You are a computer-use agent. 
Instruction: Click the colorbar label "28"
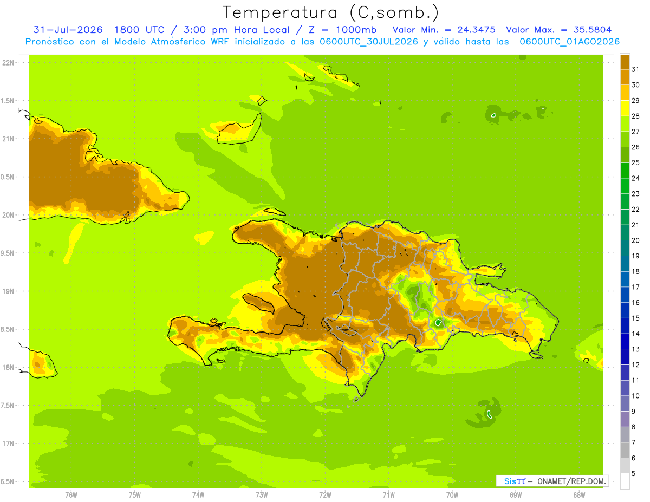click(635, 116)
